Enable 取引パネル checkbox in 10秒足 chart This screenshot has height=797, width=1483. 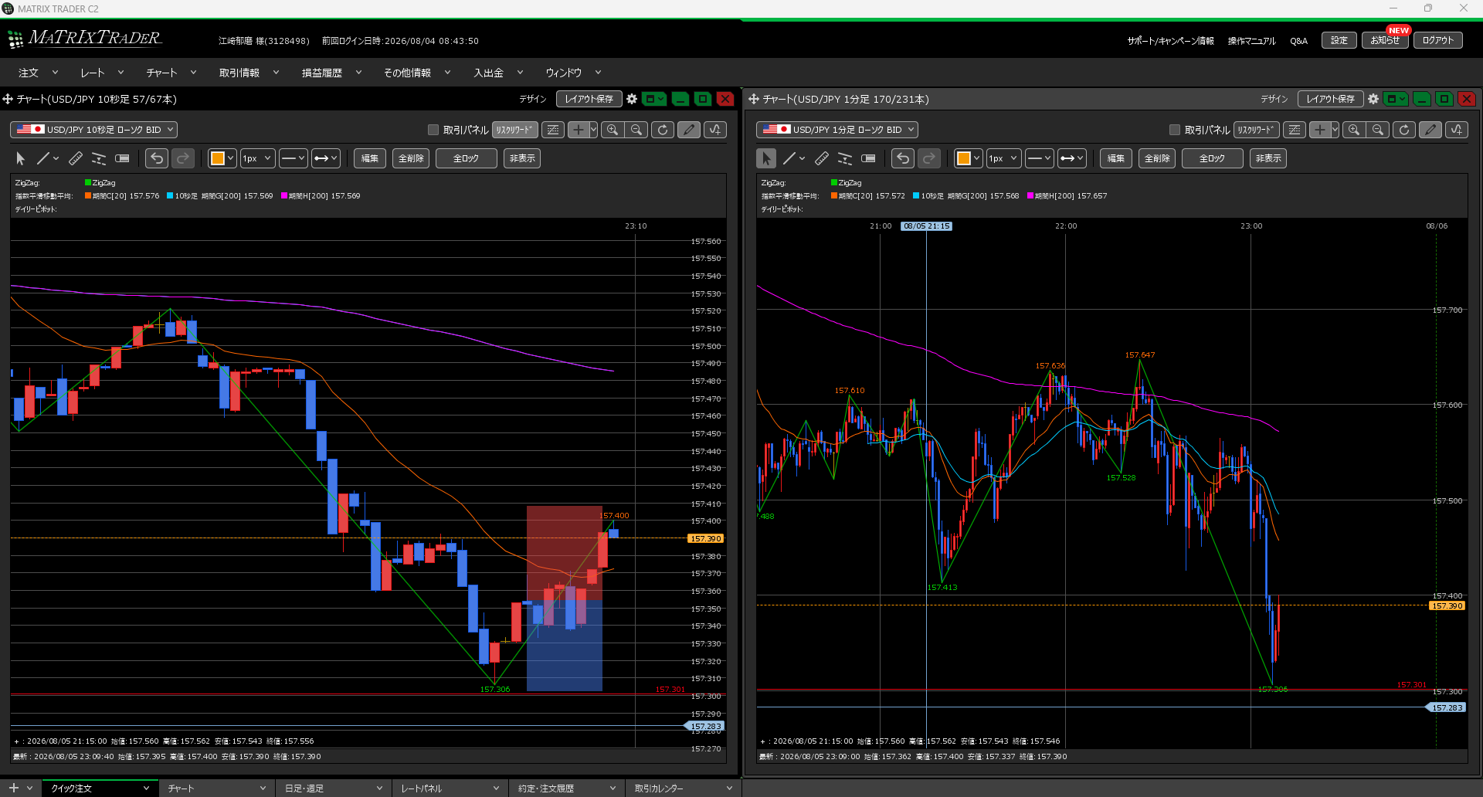click(433, 130)
